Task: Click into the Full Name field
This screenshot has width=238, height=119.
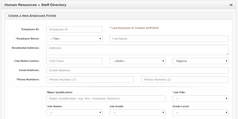Action: click(169, 39)
